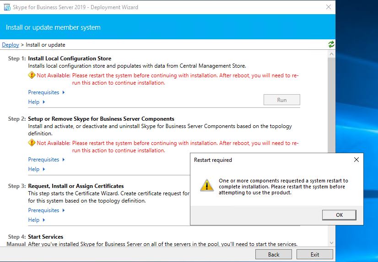Close the Restart required dialog

point(356,160)
